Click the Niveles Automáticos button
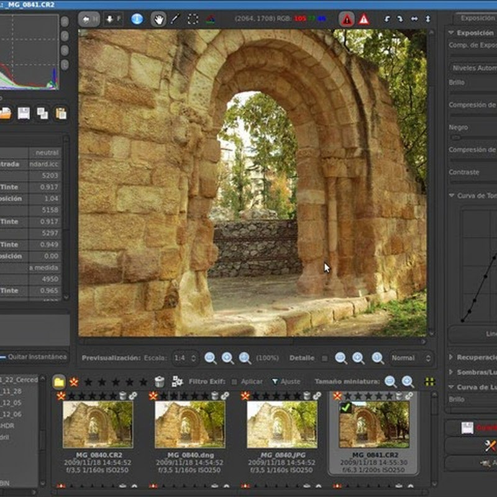The height and width of the screenshot is (497, 497). click(473, 67)
